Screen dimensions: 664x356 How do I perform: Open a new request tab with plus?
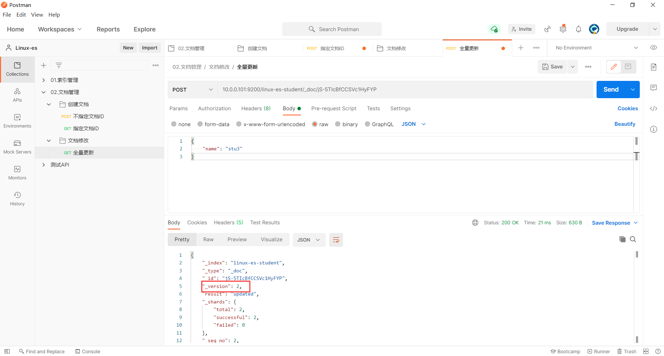[x=521, y=48]
